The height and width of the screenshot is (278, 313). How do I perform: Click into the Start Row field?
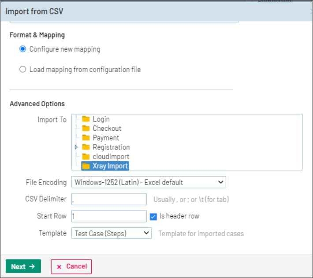pos(108,216)
